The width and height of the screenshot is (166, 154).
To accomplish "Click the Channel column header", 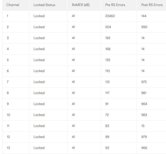I will 13,5.
